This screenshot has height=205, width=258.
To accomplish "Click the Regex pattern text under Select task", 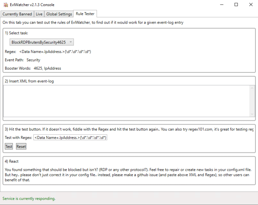I will click(57, 52).
